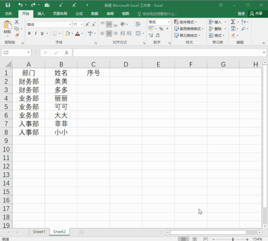Apply red font color with the A icon
The height and width of the screenshot is (241, 268).
tap(77, 34)
